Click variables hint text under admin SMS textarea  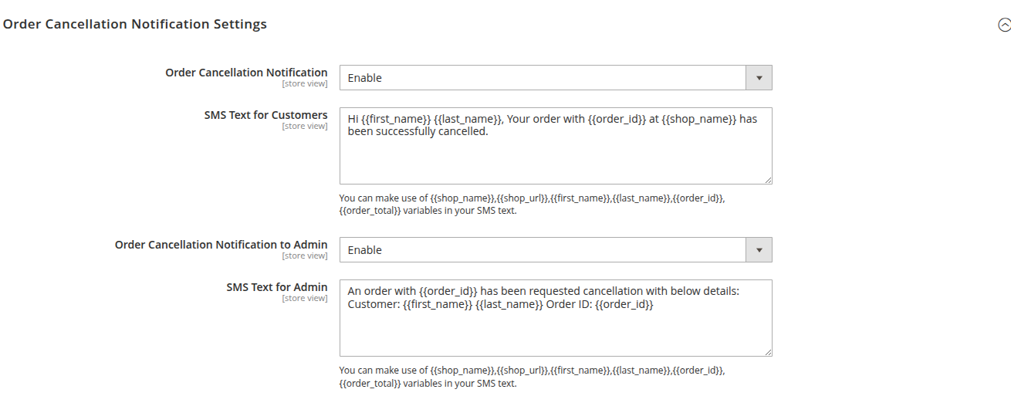pyautogui.click(x=532, y=376)
